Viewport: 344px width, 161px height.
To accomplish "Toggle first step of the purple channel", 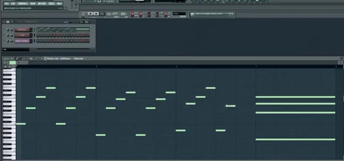I will point(38,41).
